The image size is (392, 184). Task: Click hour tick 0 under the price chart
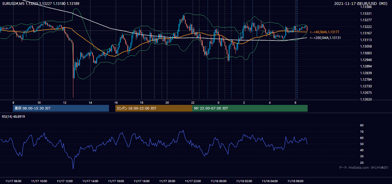pyautogui.click(x=218, y=102)
